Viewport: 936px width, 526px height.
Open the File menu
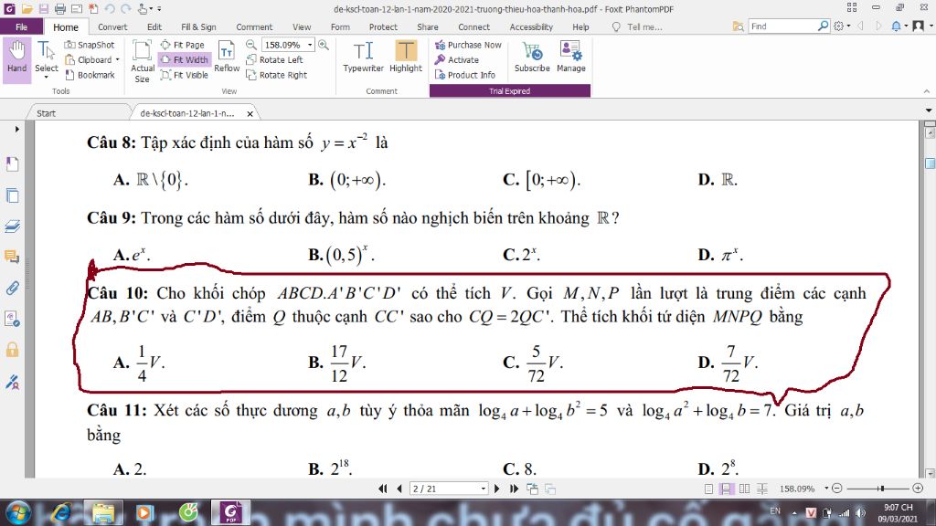pos(22,26)
